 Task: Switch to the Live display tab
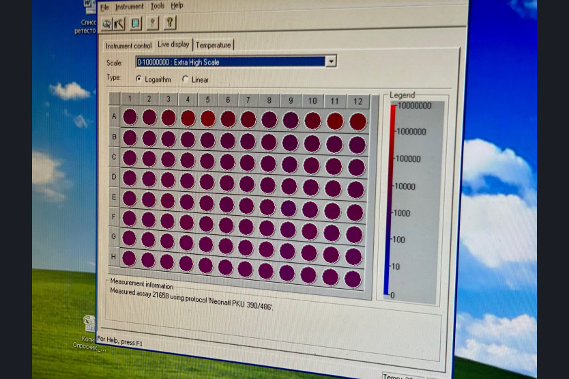173,44
